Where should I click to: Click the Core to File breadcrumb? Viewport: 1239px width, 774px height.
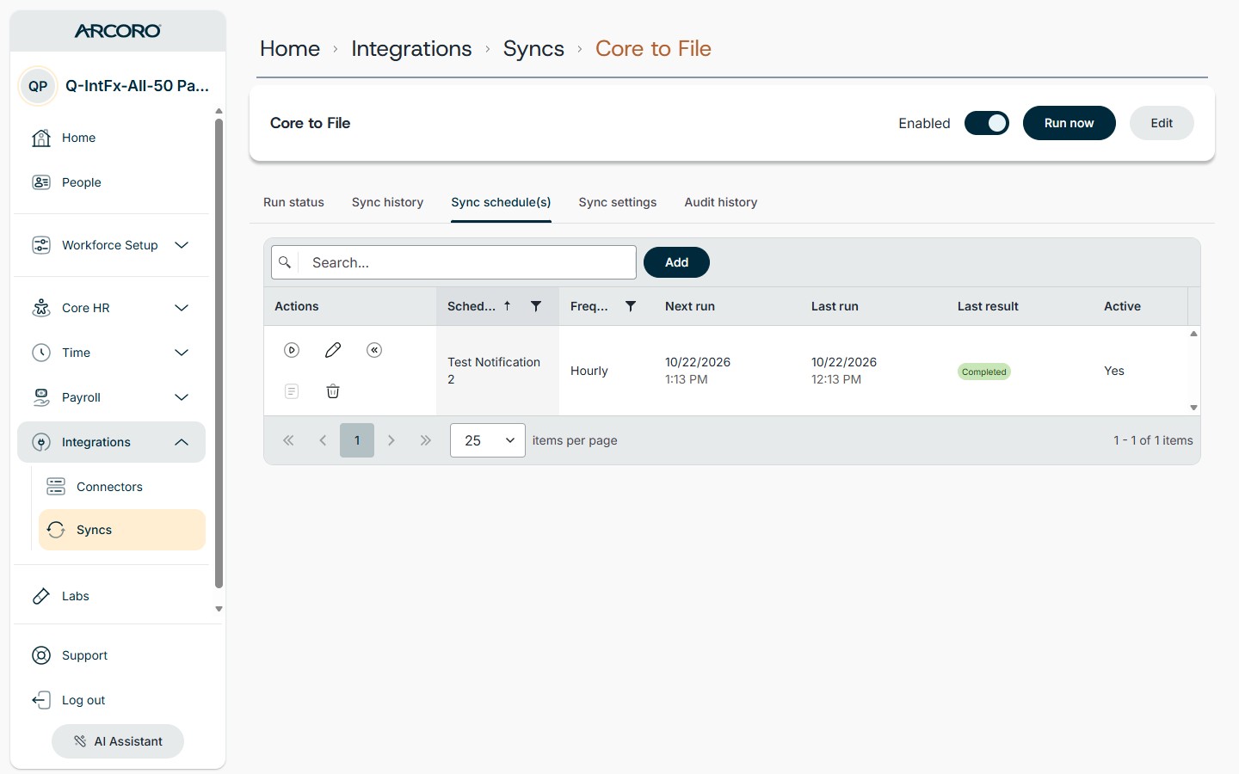tap(653, 49)
